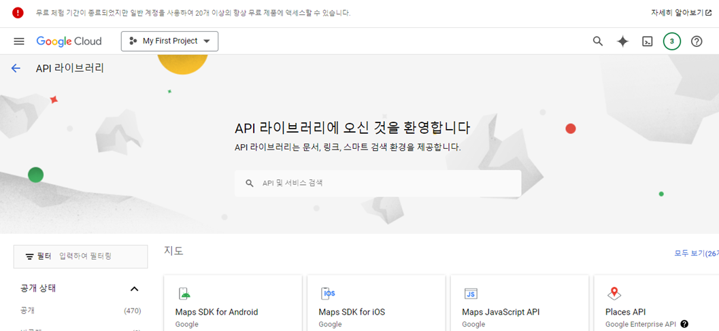Open 모두 보기 link for 지도
The height and width of the screenshot is (331, 719).
point(696,253)
